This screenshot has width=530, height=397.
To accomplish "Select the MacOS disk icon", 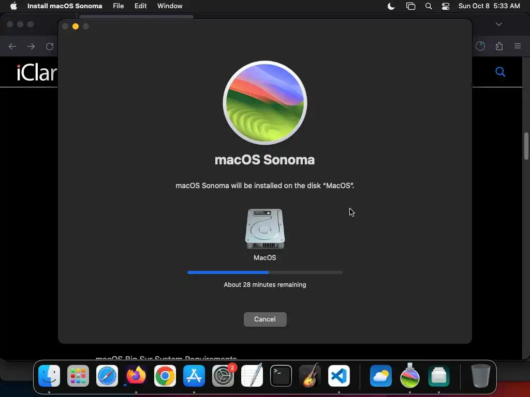I will (x=264, y=229).
